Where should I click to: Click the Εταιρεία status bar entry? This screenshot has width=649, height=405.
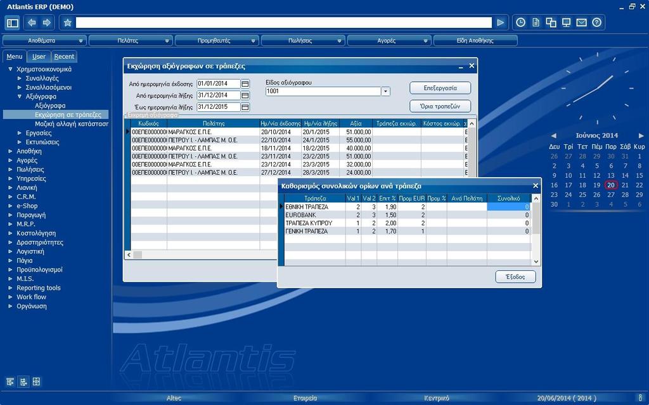coord(305,398)
